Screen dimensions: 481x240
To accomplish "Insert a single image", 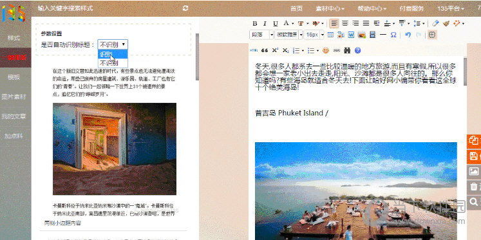I will [x=362, y=35].
